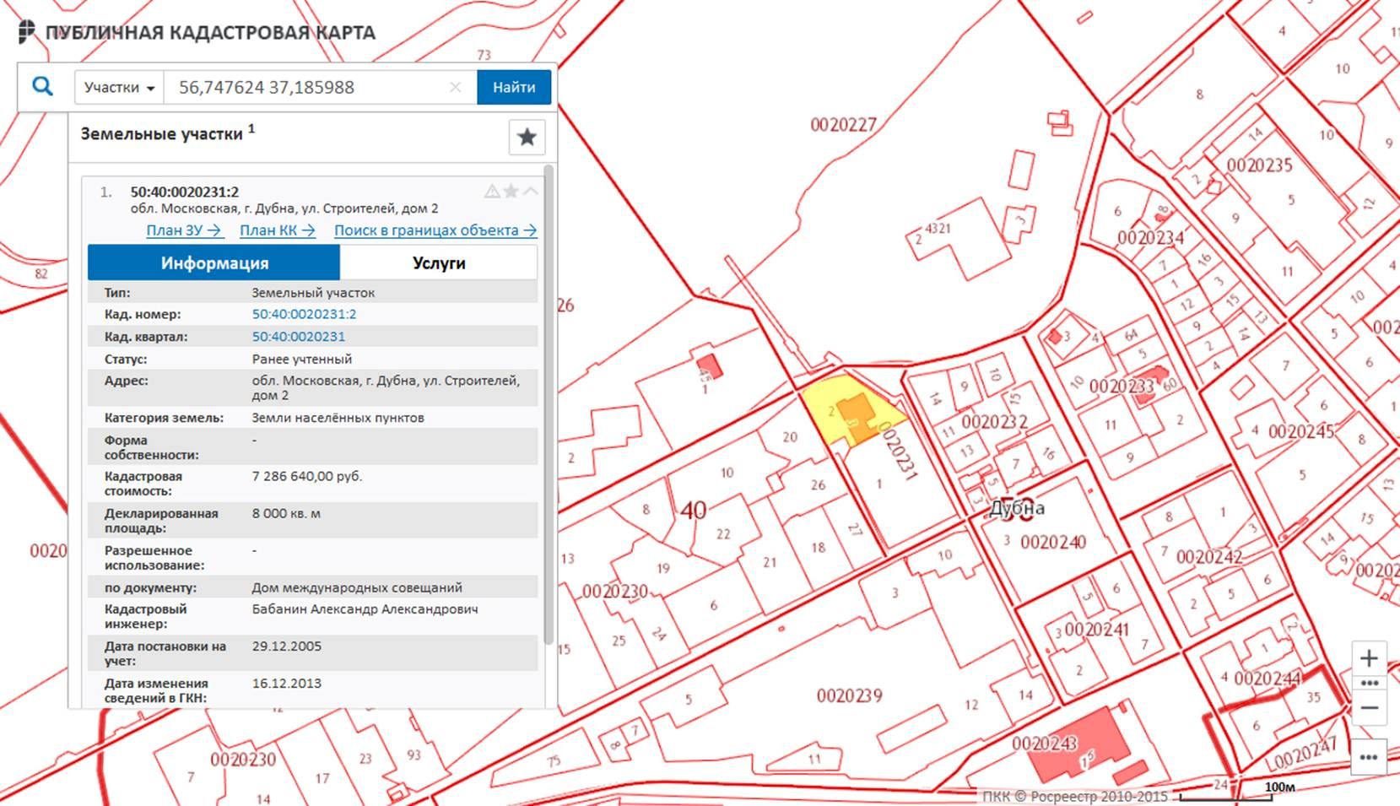Click the magnifier search icon
Image resolution: width=1400 pixels, height=806 pixels.
click(x=42, y=87)
